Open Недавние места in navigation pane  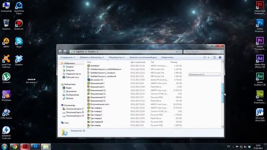[73, 74]
